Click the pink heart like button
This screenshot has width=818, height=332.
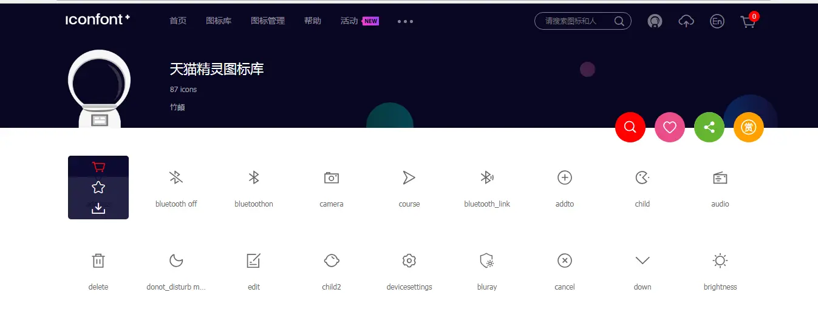pyautogui.click(x=670, y=127)
